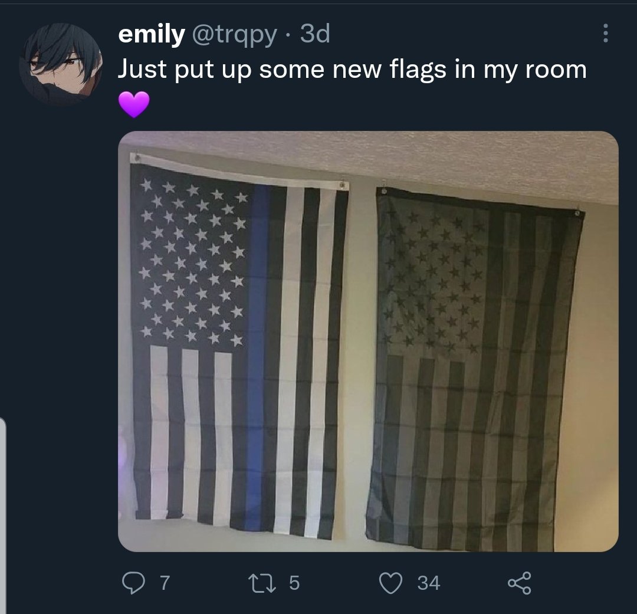Click the gray panel edge at left
This screenshot has height=614, width=637.
coord(3,516)
